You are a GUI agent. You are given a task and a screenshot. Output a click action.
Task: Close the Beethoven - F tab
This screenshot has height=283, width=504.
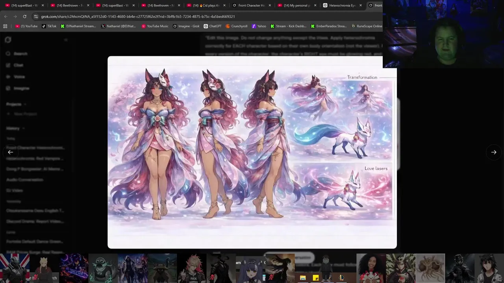88,6
